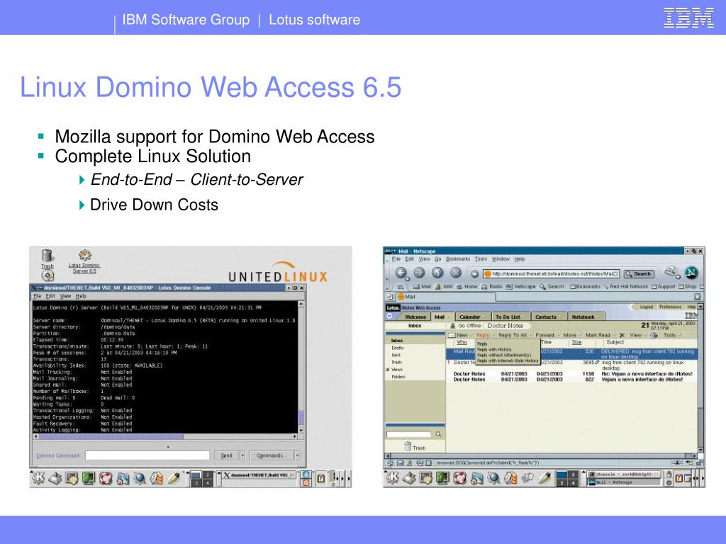Click the console horizontal scrollbar
The height and width of the screenshot is (544, 726).
[x=165, y=436]
